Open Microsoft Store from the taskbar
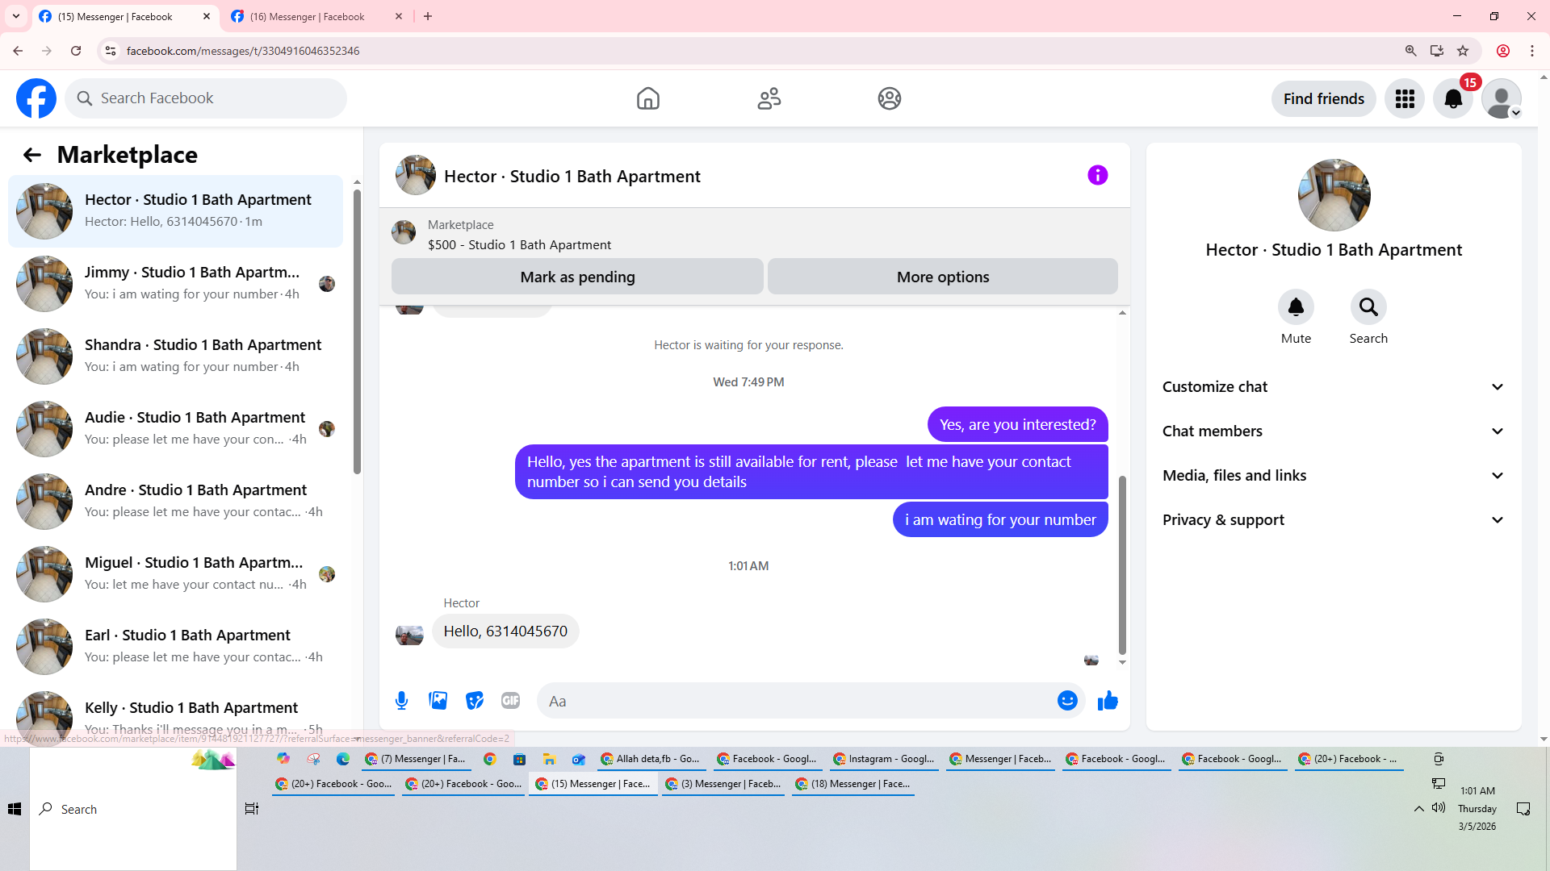 519,759
